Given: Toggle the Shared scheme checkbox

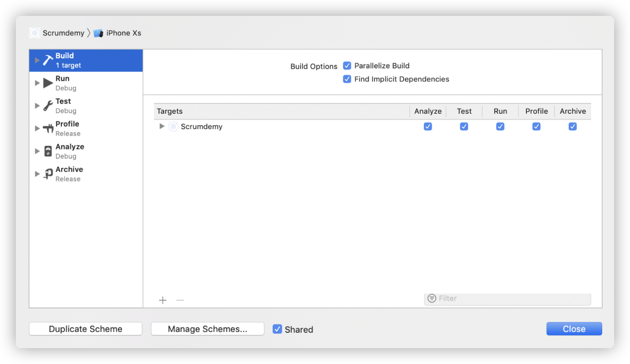Looking at the screenshot, I should tap(277, 329).
